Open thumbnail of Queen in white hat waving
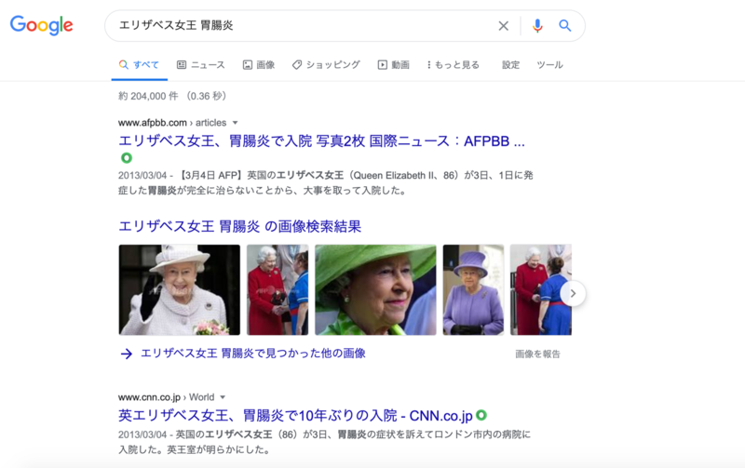The height and width of the screenshot is (468, 745). [180, 289]
